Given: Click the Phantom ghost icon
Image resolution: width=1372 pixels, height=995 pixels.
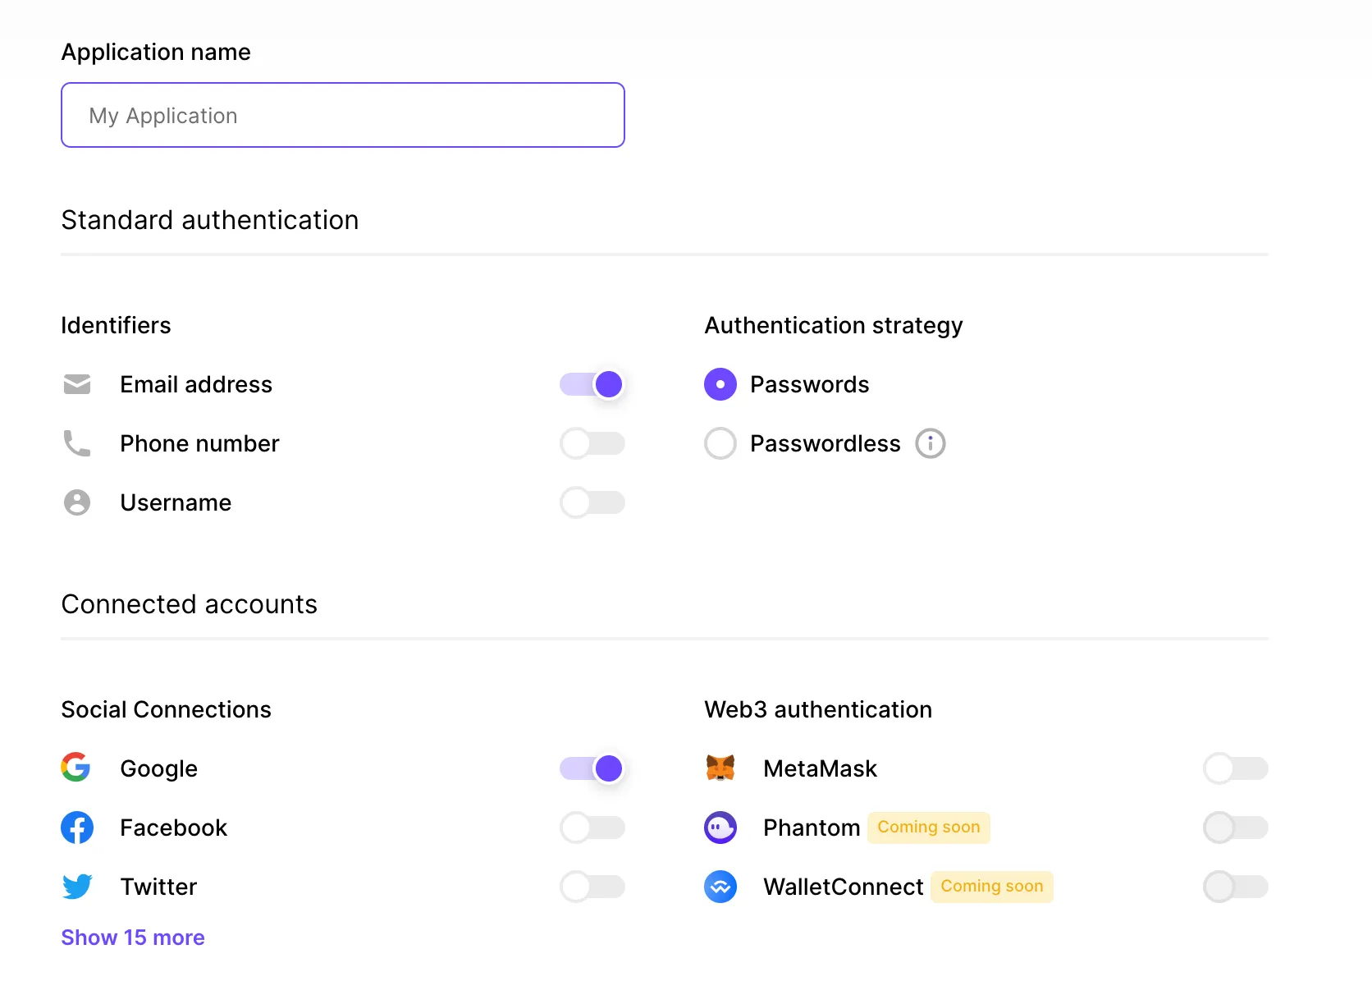Looking at the screenshot, I should click(720, 828).
